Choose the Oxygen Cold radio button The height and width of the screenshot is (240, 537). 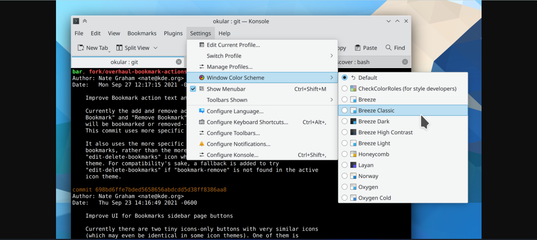click(345, 198)
